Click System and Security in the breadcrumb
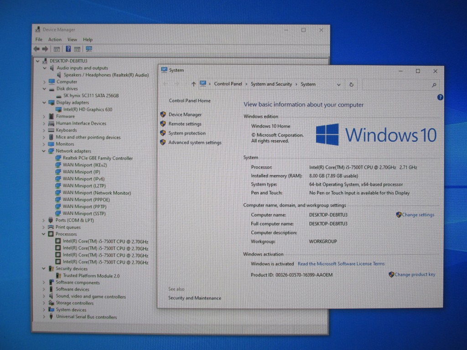Viewport: 467px width, 350px height. point(271,84)
